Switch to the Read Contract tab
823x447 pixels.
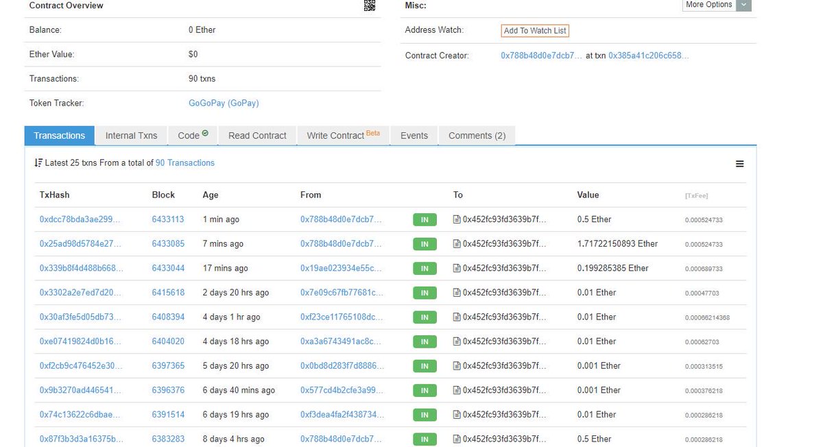point(257,136)
